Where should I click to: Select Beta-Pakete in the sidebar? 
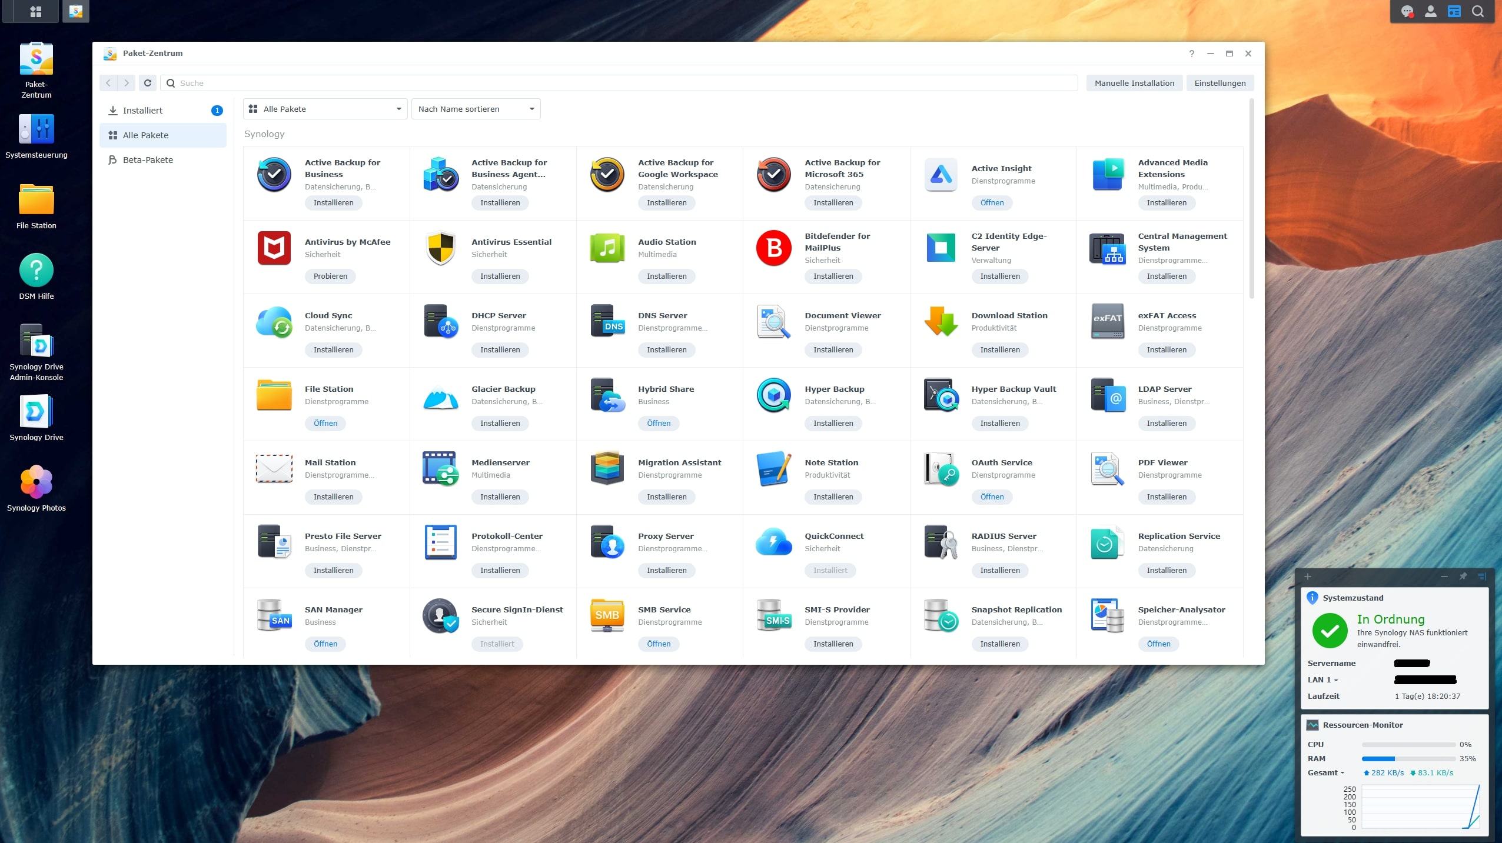163,160
